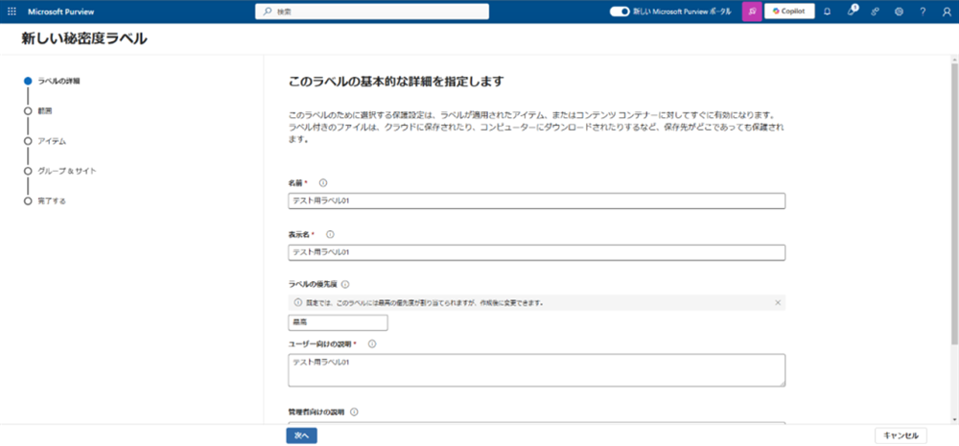Open the settings gear in header
This screenshot has width=959, height=446.
pos(899,12)
